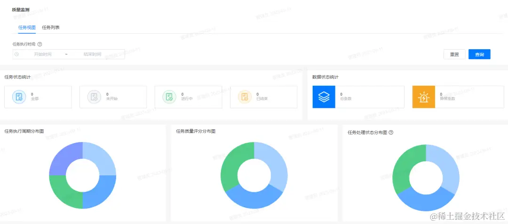Click the green segment of 任务质量评分分布图 donut
Image resolution: width=508 pixels, height=224 pixels.
(x=233, y=163)
